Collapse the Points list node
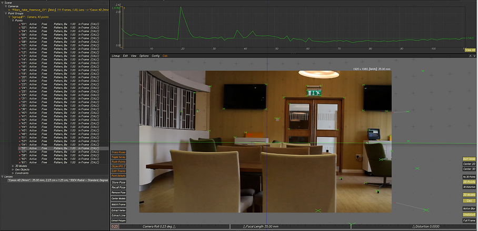 coord(13,21)
